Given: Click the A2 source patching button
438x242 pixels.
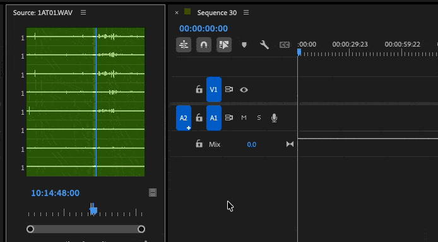Looking at the screenshot, I should pyautogui.click(x=184, y=118).
